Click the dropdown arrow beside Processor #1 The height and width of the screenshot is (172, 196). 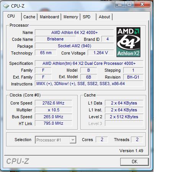[73, 140]
